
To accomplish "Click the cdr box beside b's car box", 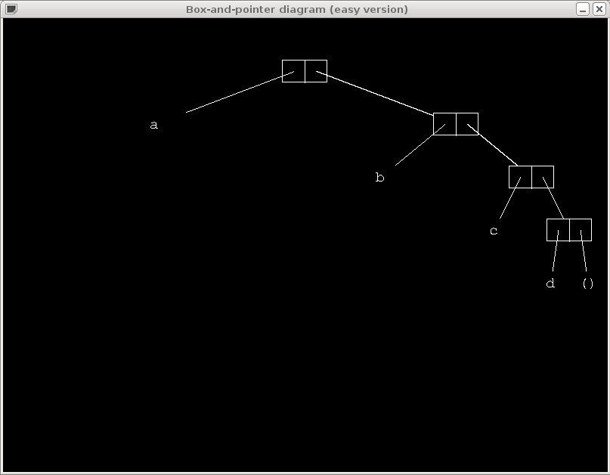I will (x=467, y=124).
